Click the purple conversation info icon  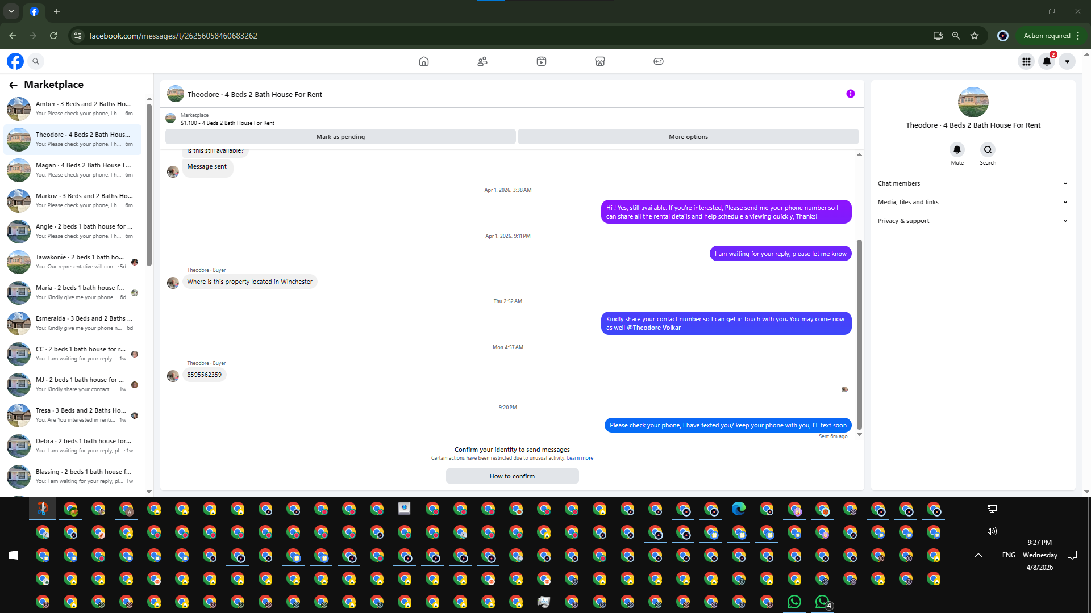coord(850,94)
